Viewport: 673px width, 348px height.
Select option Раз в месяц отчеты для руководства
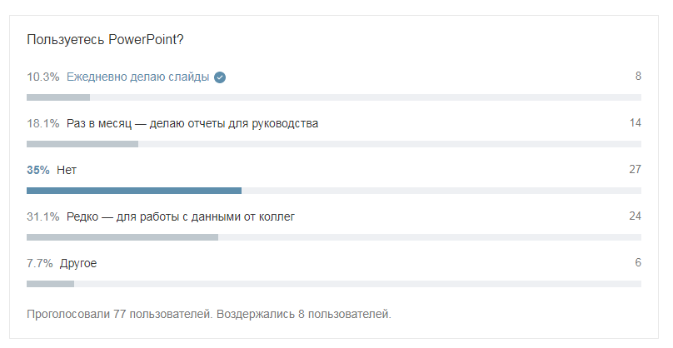point(192,123)
